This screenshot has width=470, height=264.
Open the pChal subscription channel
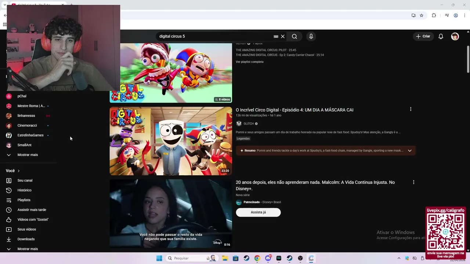(x=22, y=96)
